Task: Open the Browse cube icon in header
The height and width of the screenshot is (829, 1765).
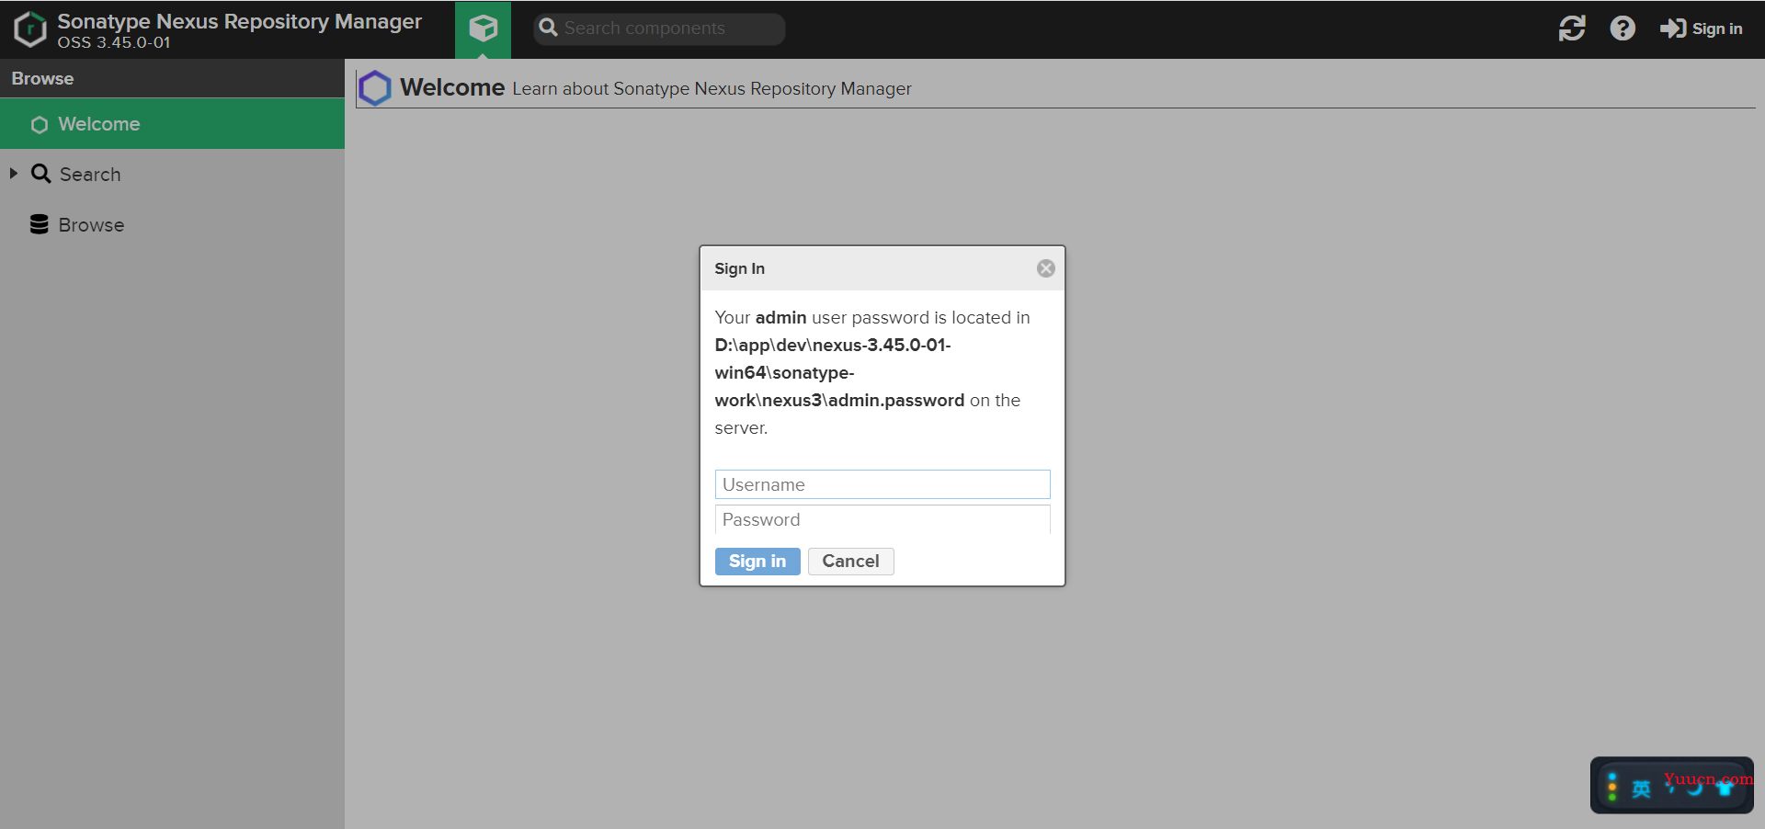Action: (x=483, y=29)
